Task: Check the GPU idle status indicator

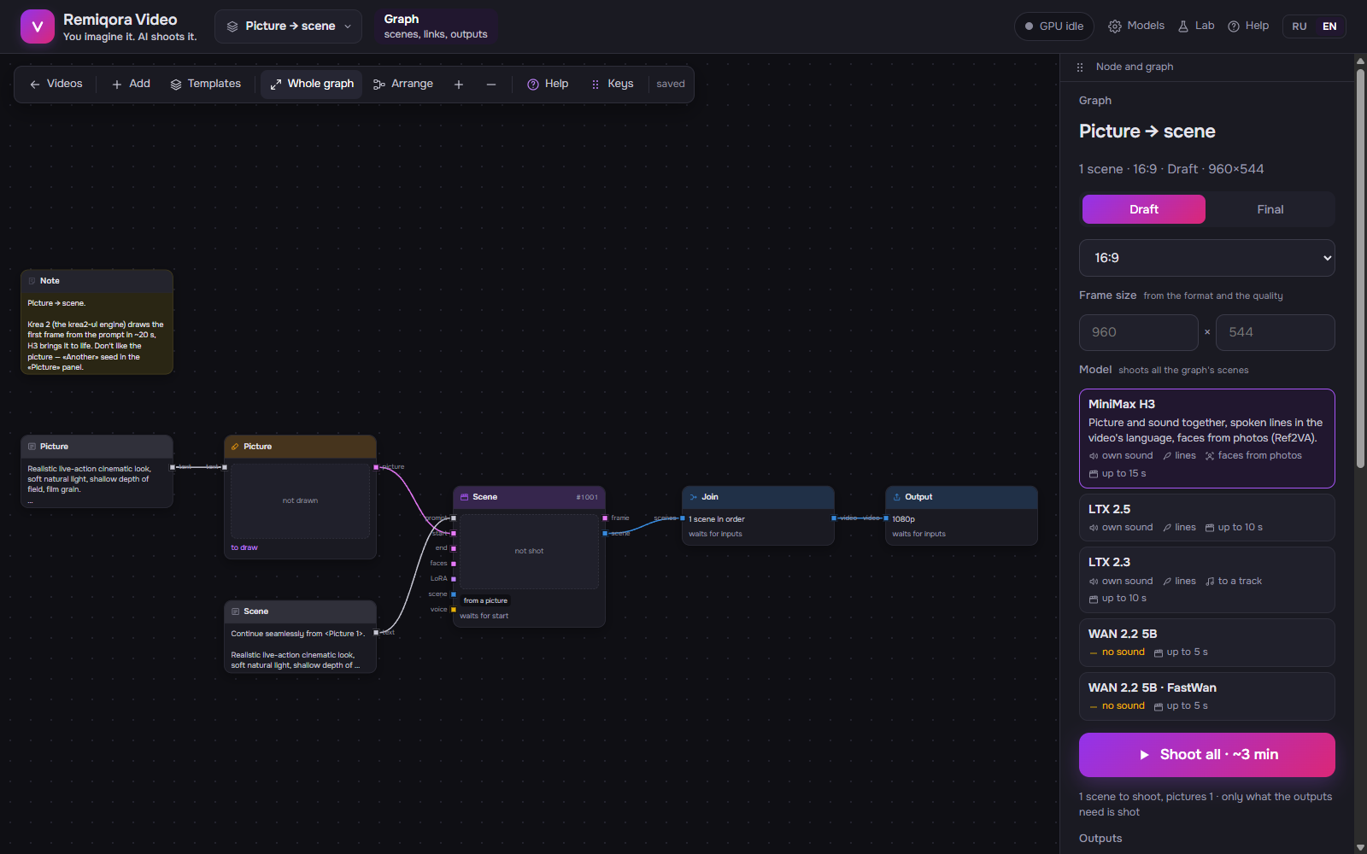Action: tap(1054, 26)
